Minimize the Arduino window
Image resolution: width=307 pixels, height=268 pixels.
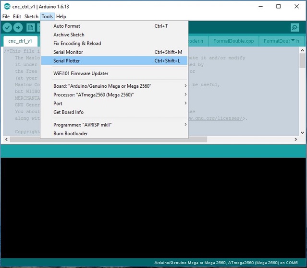(260, 6)
